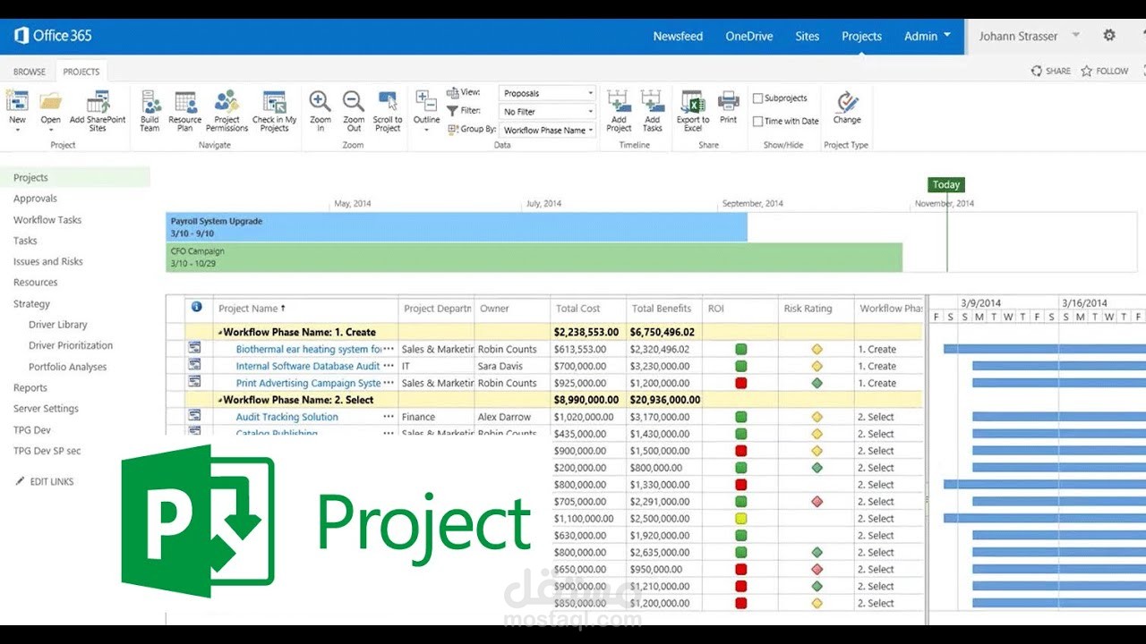Collapse the Workflow Phase Name: 1. Create group
The width and height of the screenshot is (1146, 644).
(220, 332)
